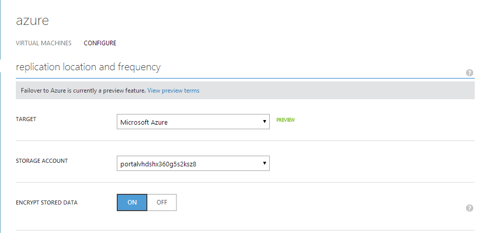Turn encryption ON with the ON button
Screen dimensions: 489x233
point(132,202)
